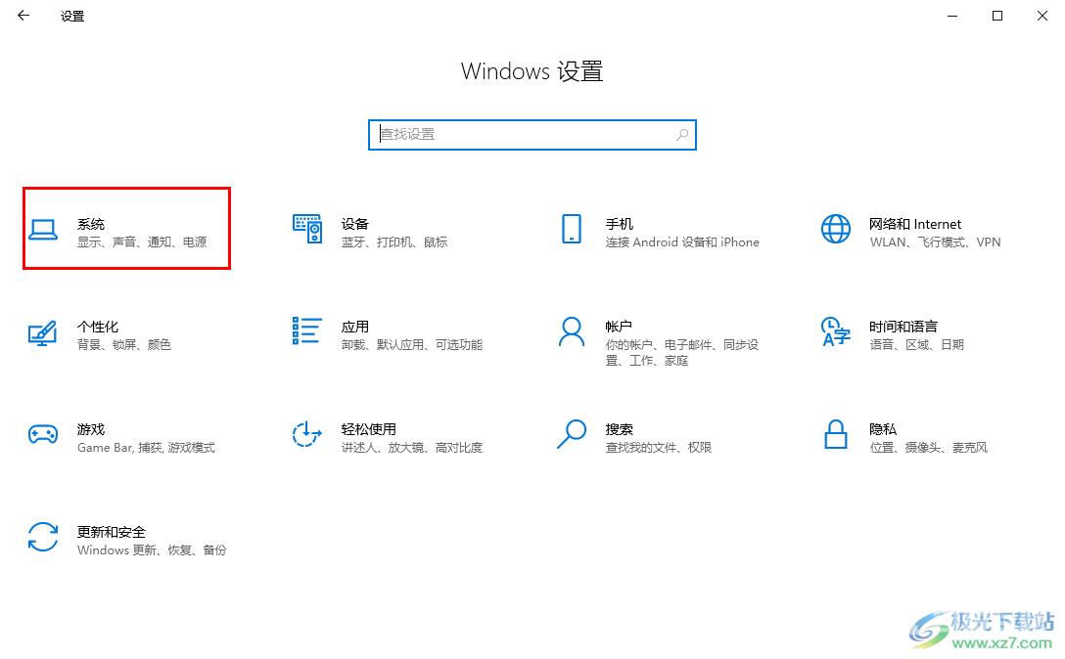Click the 背景、锁屏、颜色 description
1065x659 pixels.
click(x=124, y=345)
